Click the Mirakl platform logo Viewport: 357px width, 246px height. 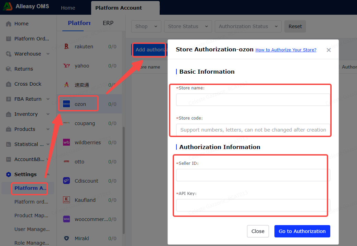point(66,238)
